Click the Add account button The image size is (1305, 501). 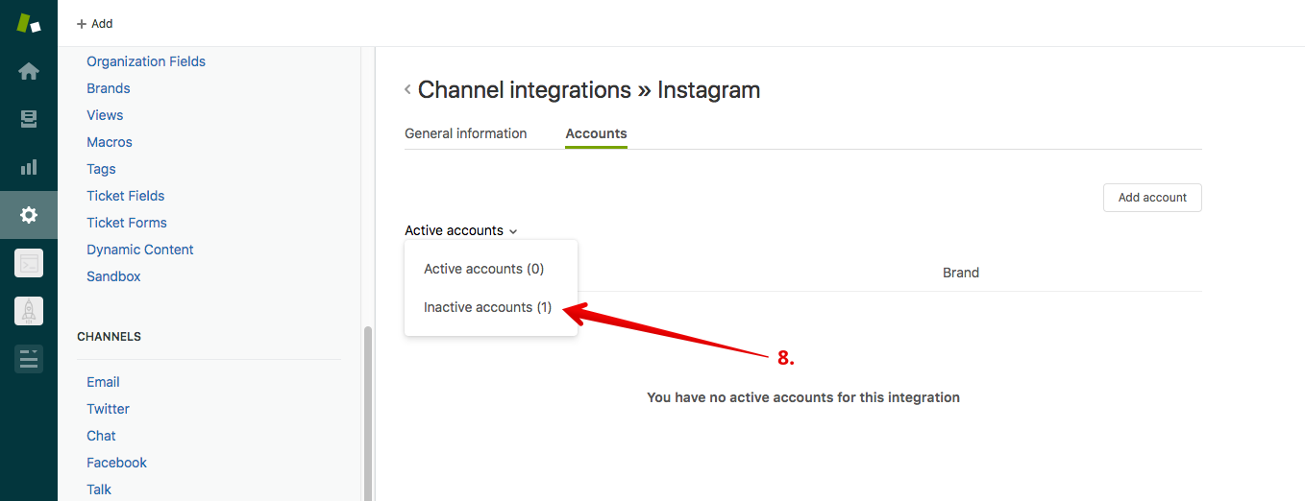[1152, 198]
